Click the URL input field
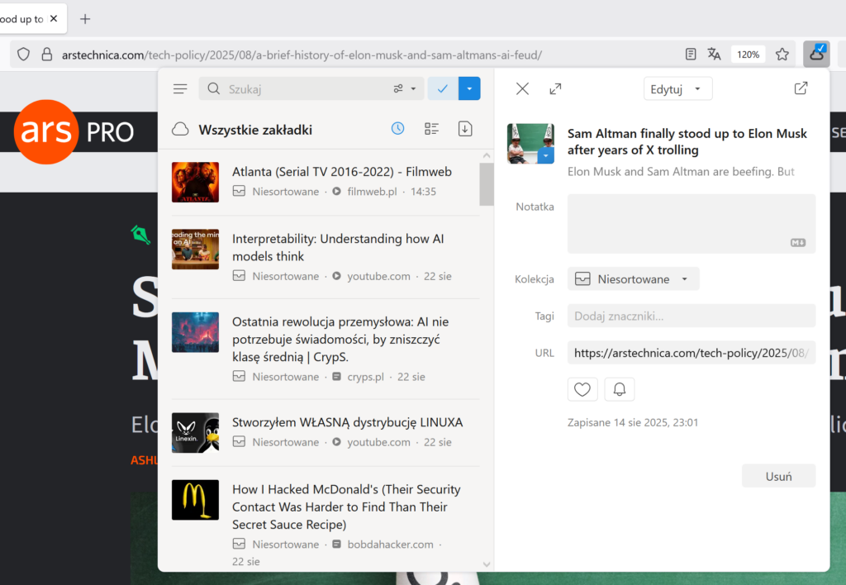846x585 pixels. pyautogui.click(x=692, y=353)
